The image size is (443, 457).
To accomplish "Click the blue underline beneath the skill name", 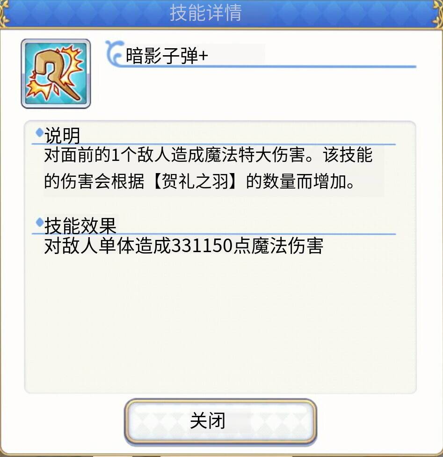I will click(267, 67).
